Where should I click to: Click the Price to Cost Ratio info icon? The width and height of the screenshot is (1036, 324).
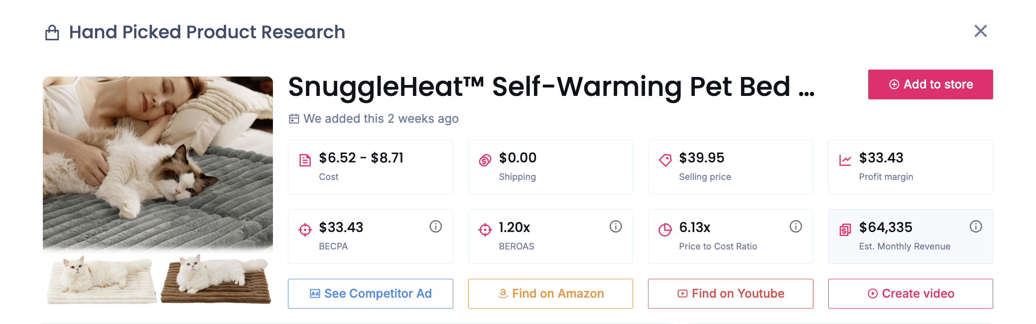coord(795,227)
